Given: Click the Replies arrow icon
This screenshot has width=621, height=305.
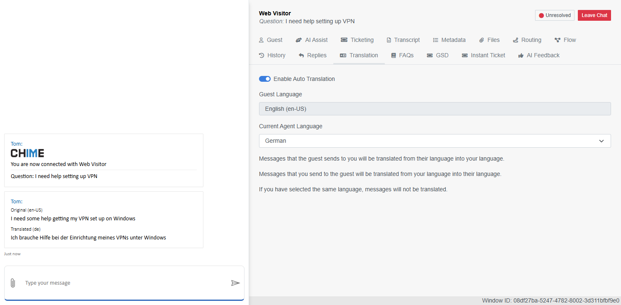Looking at the screenshot, I should pyautogui.click(x=301, y=56).
